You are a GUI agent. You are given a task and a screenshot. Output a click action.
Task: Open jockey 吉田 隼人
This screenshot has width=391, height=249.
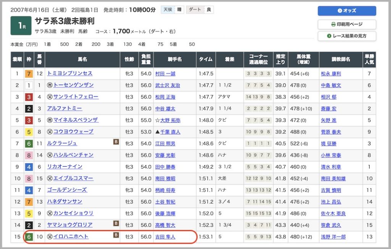[x=165, y=237]
